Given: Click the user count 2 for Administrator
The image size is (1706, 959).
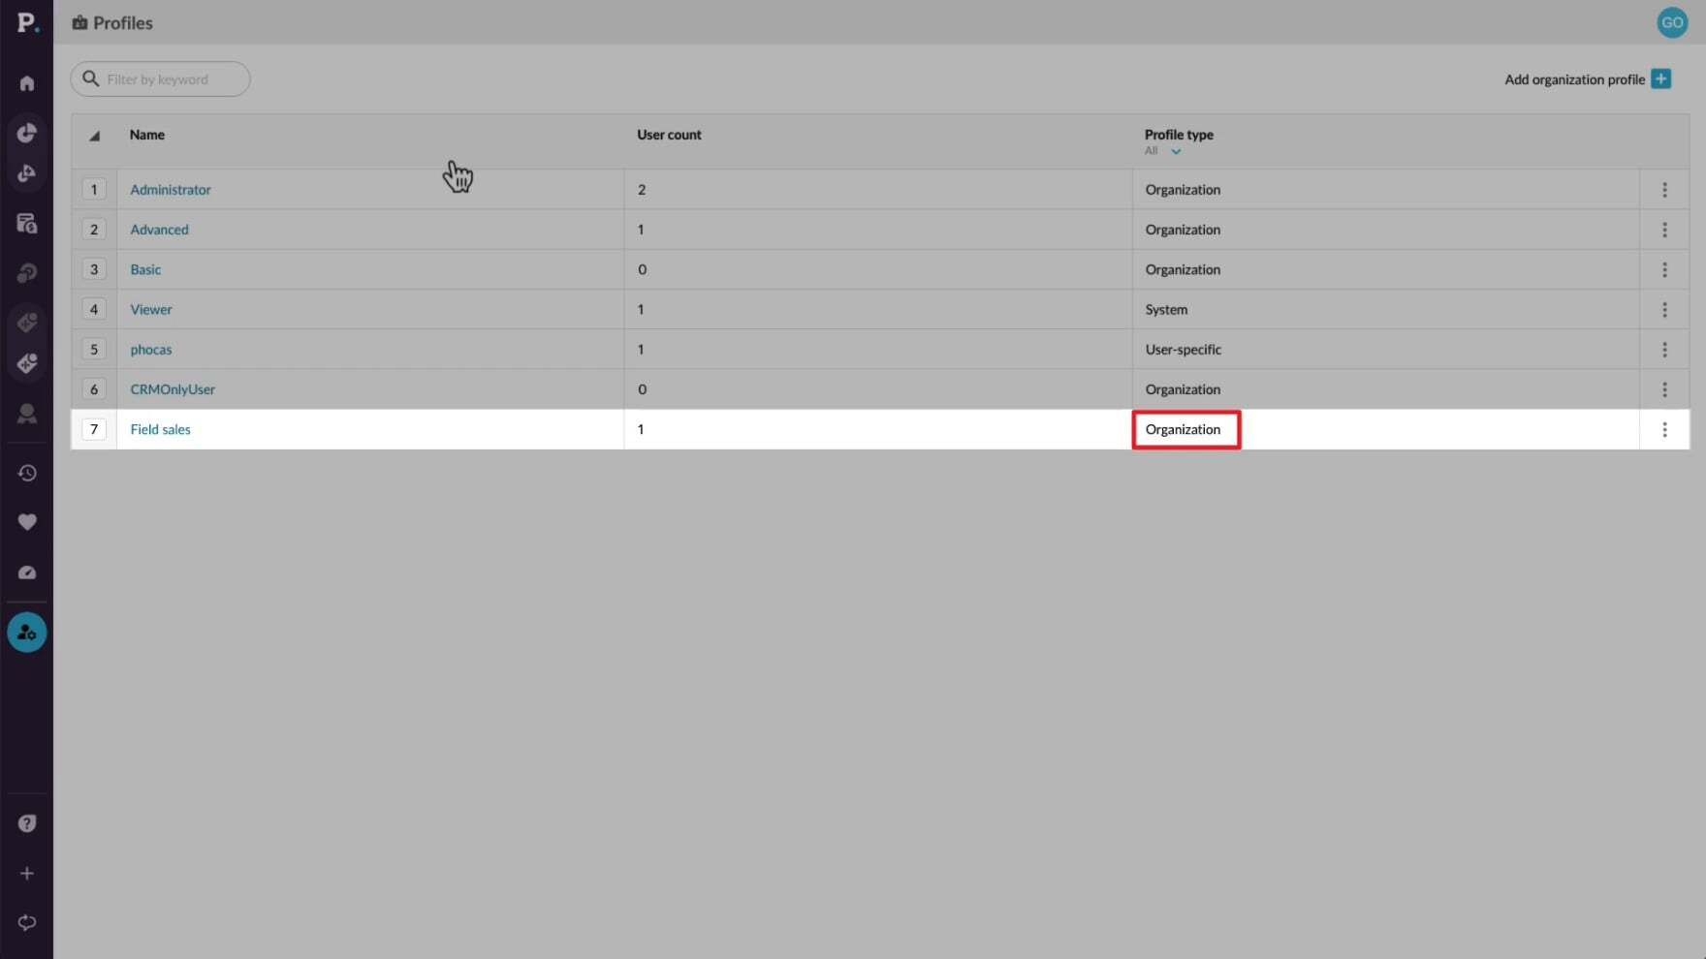Looking at the screenshot, I should coord(642,190).
